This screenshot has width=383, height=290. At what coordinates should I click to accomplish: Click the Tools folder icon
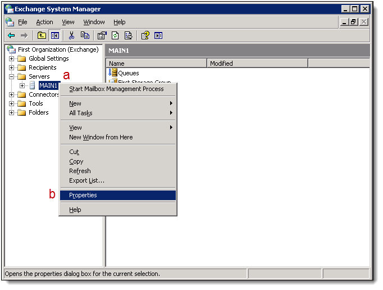click(22, 103)
